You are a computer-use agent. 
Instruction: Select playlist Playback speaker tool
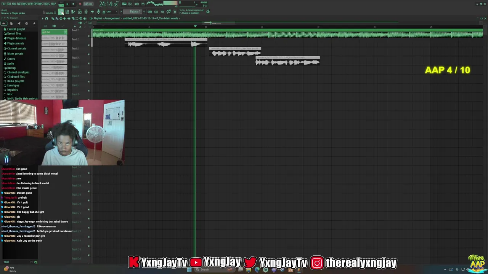[x=85, y=18]
